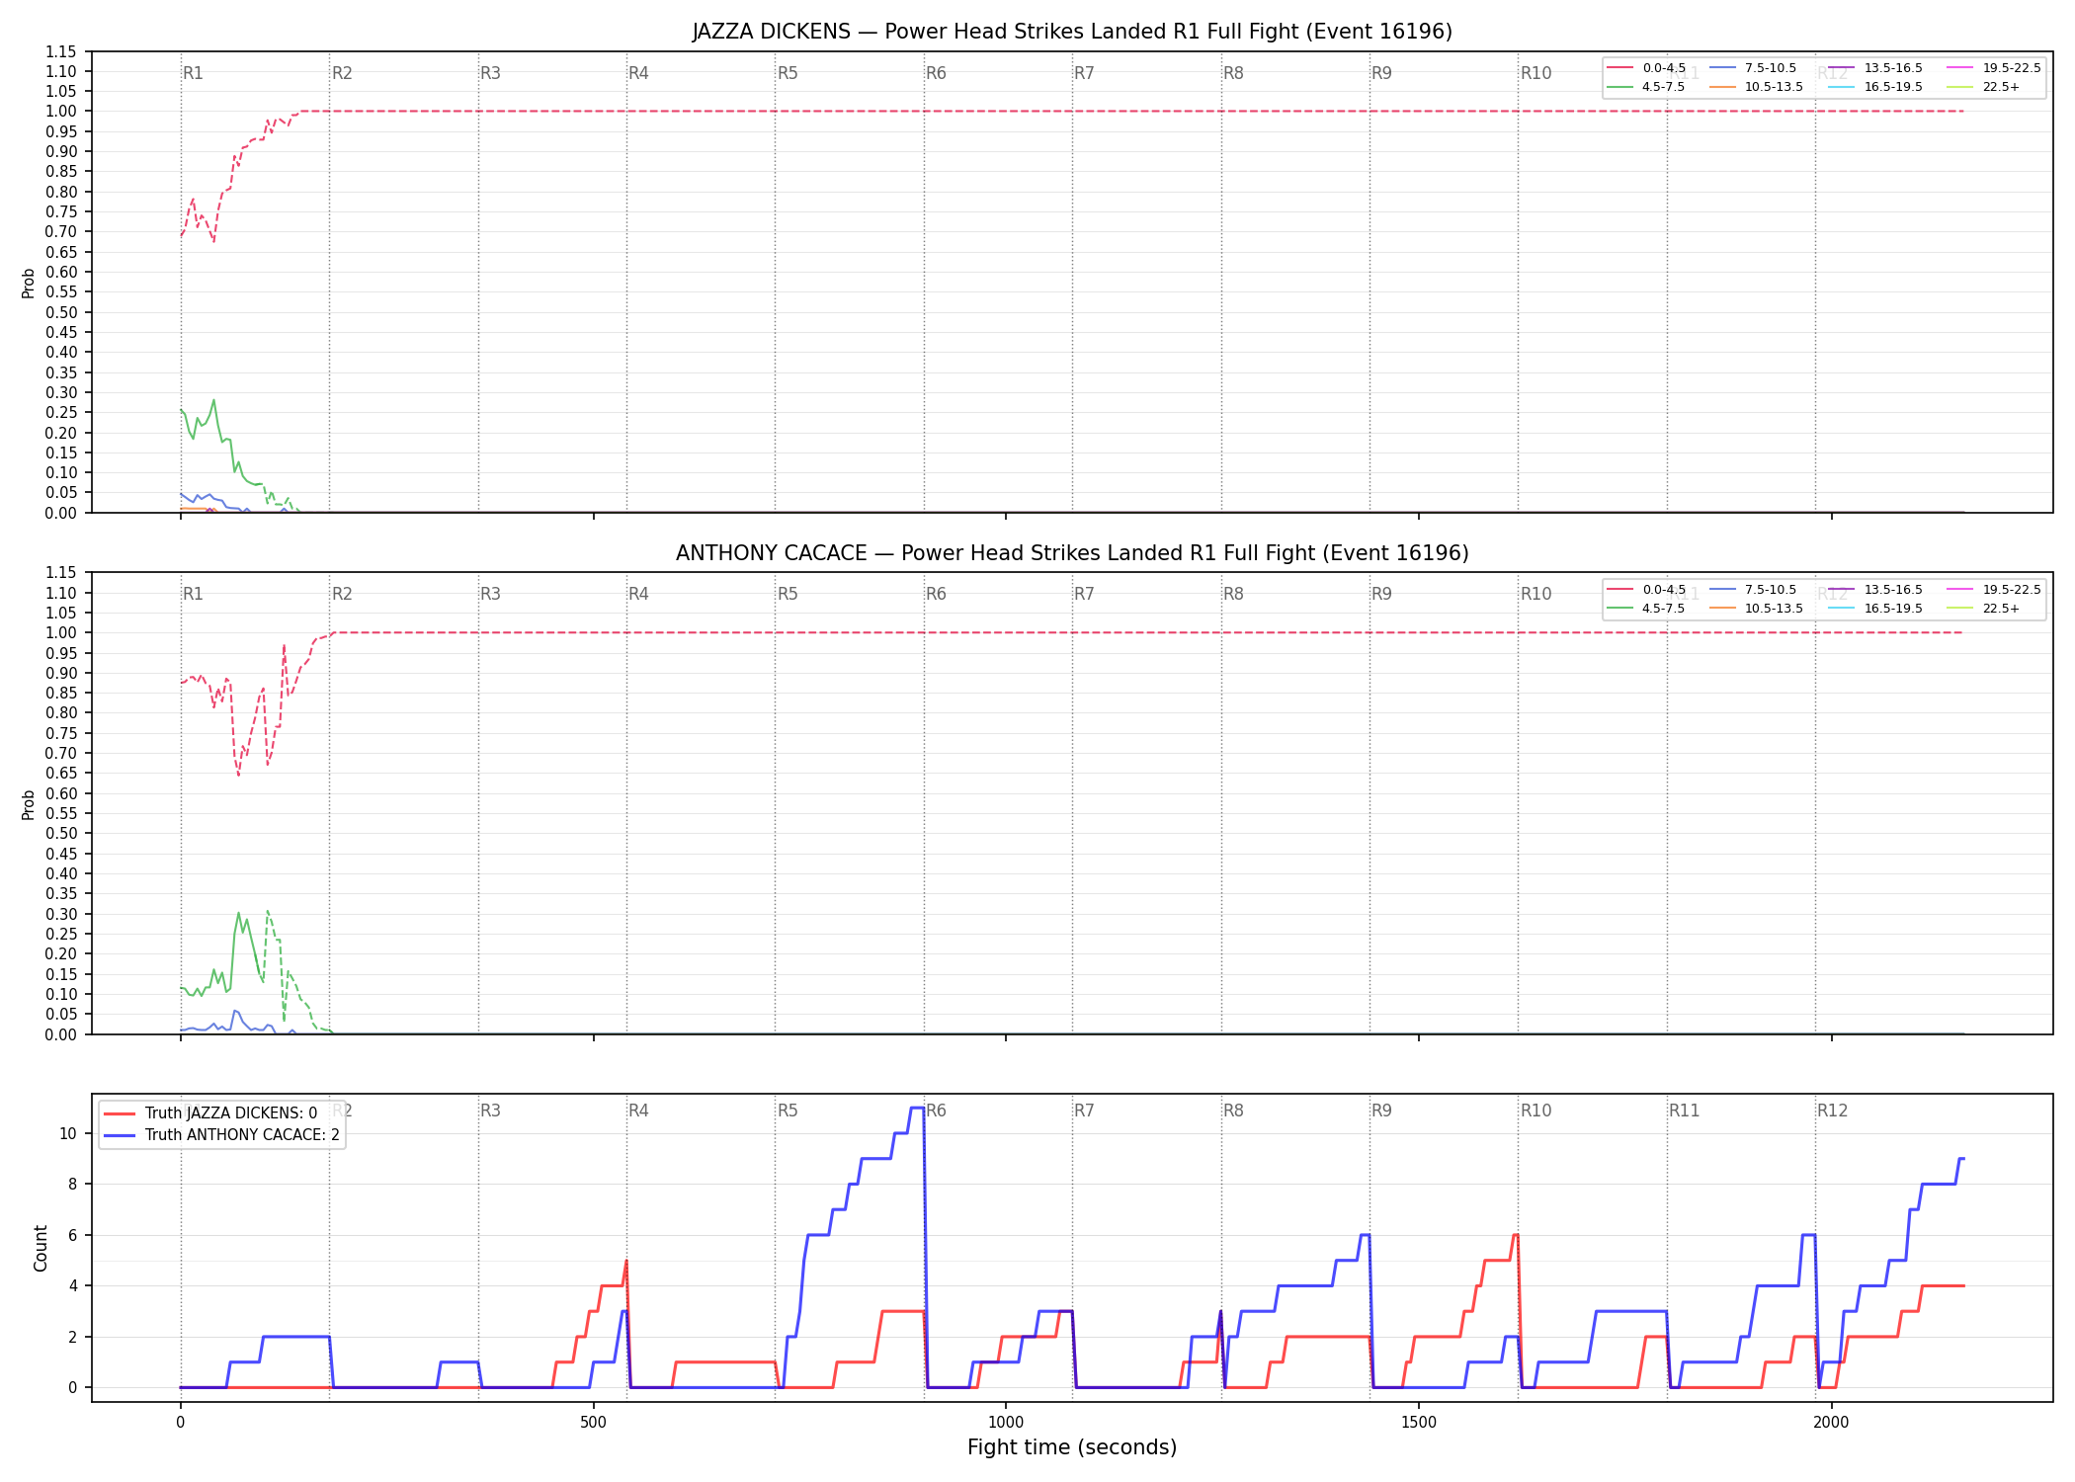The image size is (2075, 1482).
Task: Click the '1500' x-axis tick label
Action: (1419, 1423)
